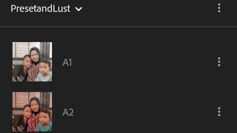Select the A1 preset thumbnail

[x=32, y=62]
